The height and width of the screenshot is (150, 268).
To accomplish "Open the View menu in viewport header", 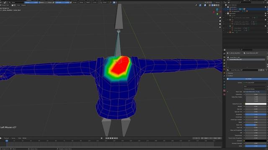I will [x=18, y=5].
